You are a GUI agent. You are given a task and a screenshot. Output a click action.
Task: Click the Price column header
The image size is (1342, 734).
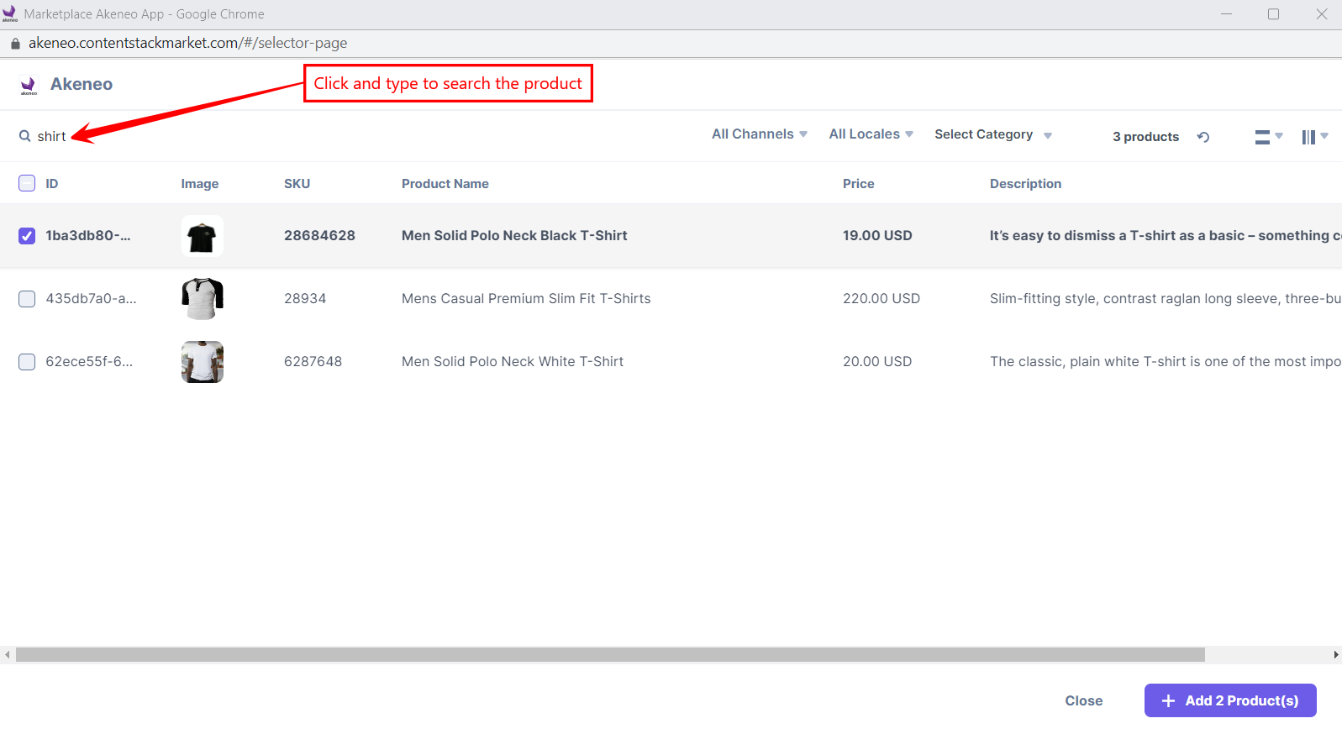click(859, 184)
